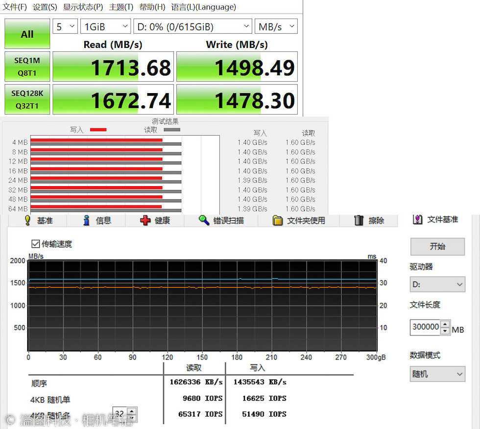The image size is (480, 429).
Task: Open the 驱动器 D: dropdown
Action: (x=437, y=284)
